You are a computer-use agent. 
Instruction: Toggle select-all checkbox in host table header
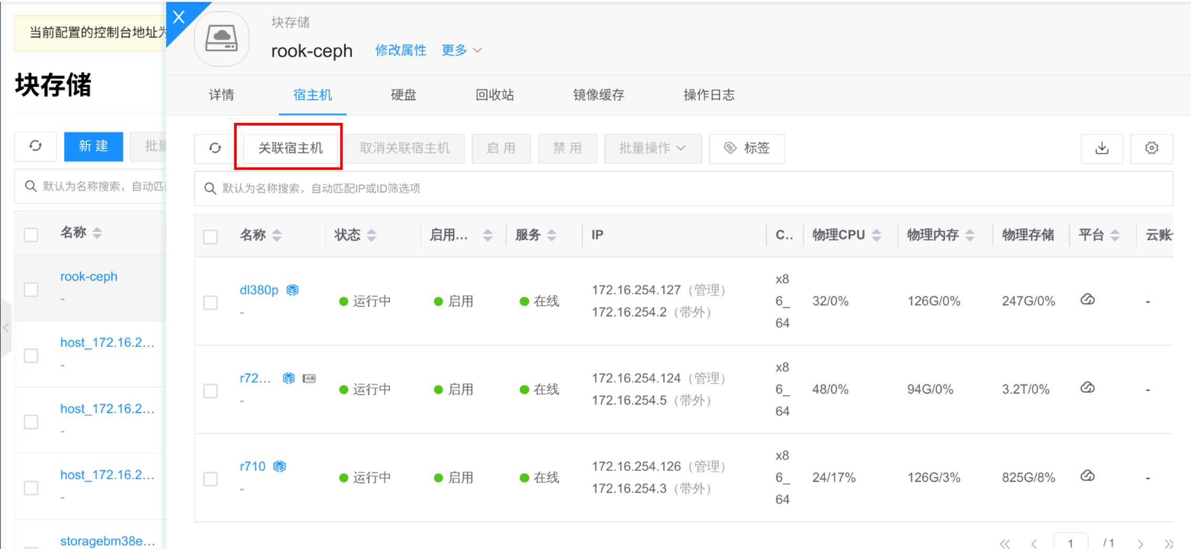coord(210,237)
